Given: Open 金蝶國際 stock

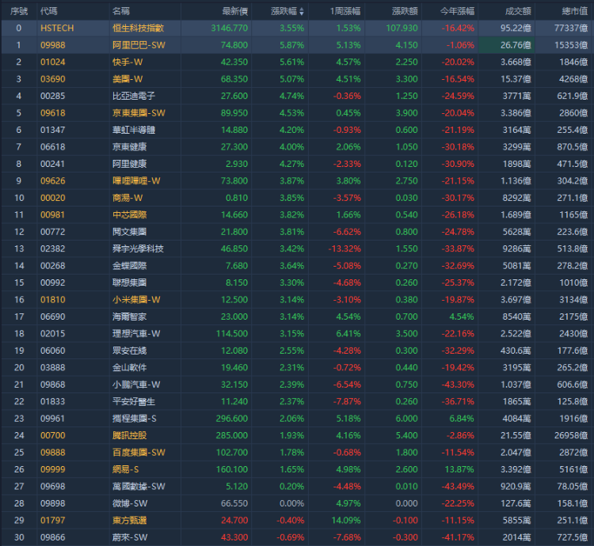Looking at the screenshot, I should click(130, 266).
